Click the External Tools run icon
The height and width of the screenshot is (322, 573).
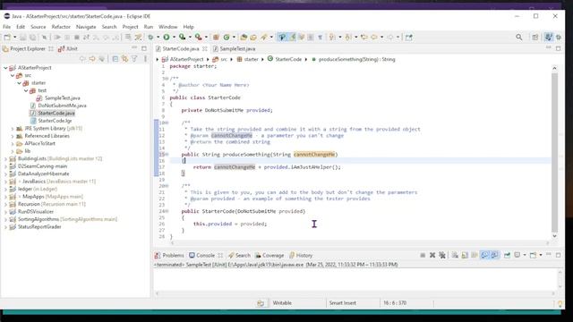pos(198,38)
